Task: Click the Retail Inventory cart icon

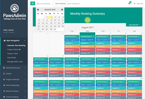Action: (4, 91)
